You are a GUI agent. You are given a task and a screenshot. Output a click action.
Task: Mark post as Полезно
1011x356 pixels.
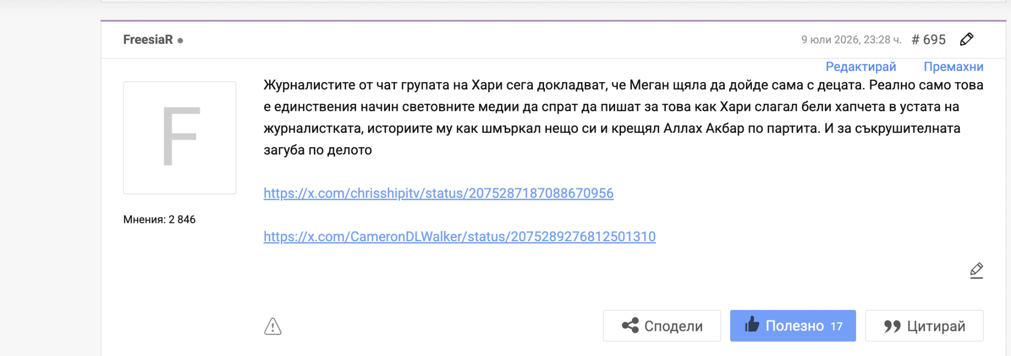tap(793, 325)
